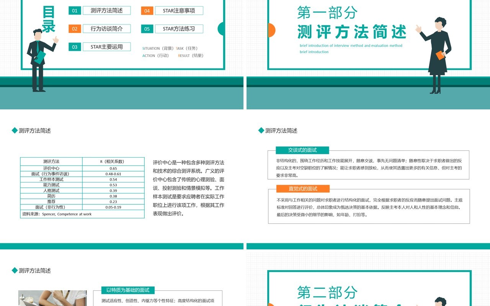Image resolution: width=490 pixels, height=306 pixels.
Task: Click the 资料来源：Spencer, Competence at work row
Action: pyautogui.click(x=82, y=214)
